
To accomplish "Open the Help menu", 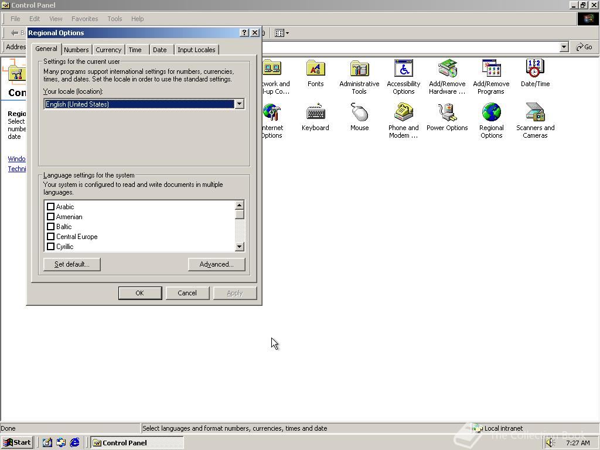I will (137, 19).
